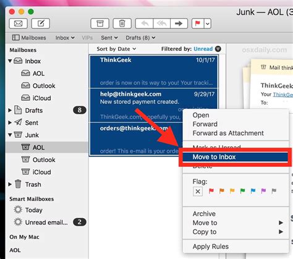
Task: Click the VIPs favorites item
Action: coord(87,38)
